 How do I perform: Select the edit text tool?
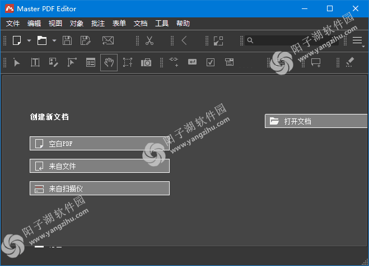pyautogui.click(x=35, y=62)
